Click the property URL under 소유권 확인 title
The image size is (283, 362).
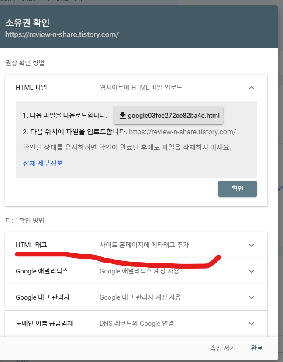click(62, 34)
